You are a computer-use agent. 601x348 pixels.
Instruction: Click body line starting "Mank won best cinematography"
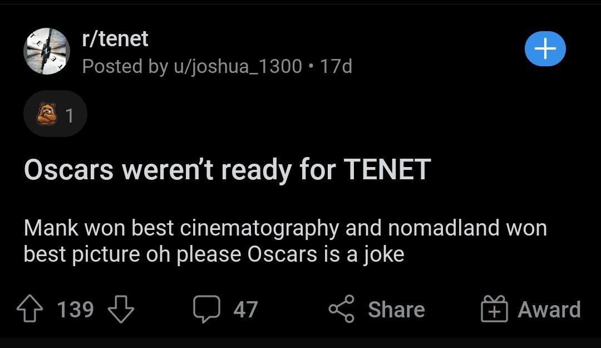(285, 228)
